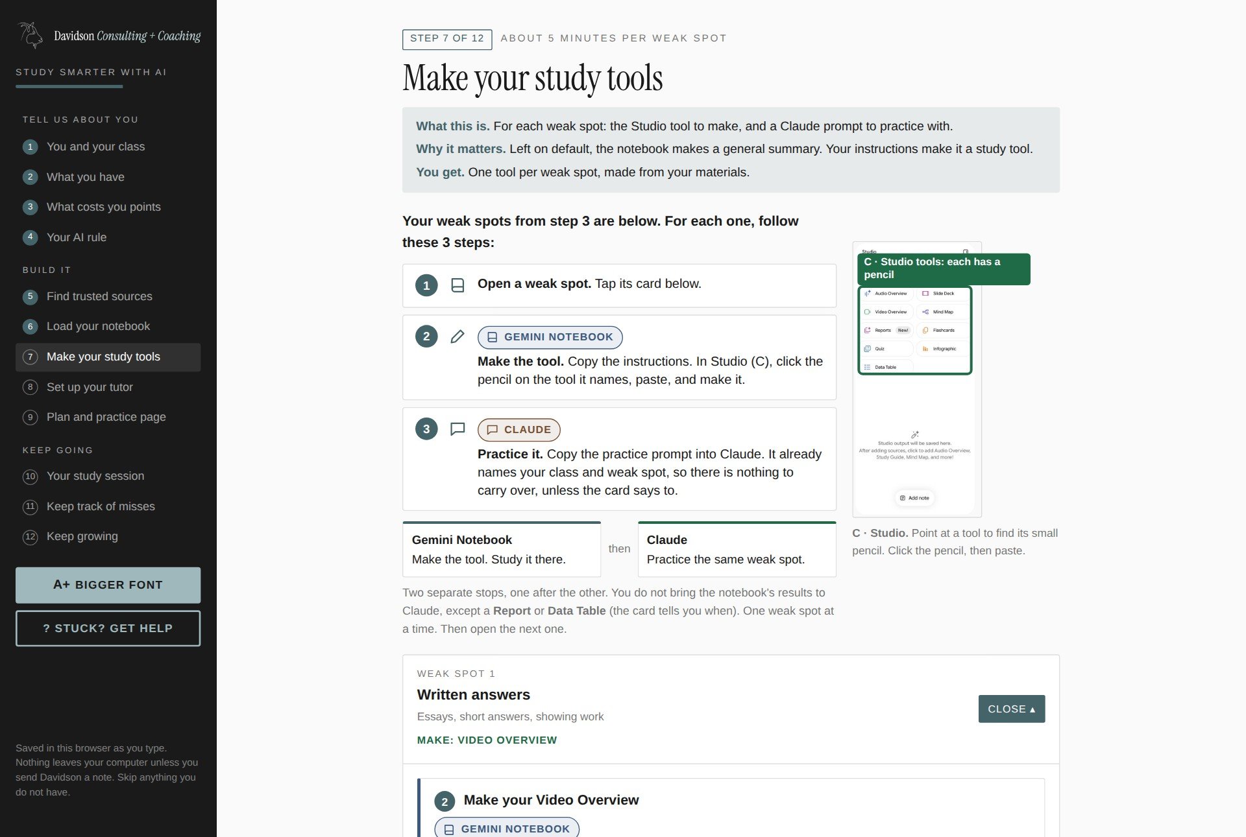The height and width of the screenshot is (837, 1246).
Task: Click the green 'C · Studio tools' callout label
Action: click(x=944, y=268)
